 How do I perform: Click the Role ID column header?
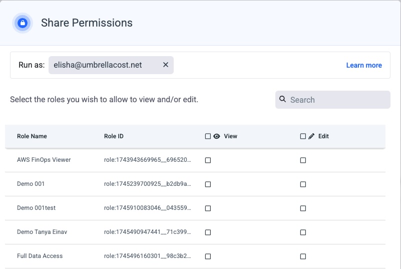(114, 136)
